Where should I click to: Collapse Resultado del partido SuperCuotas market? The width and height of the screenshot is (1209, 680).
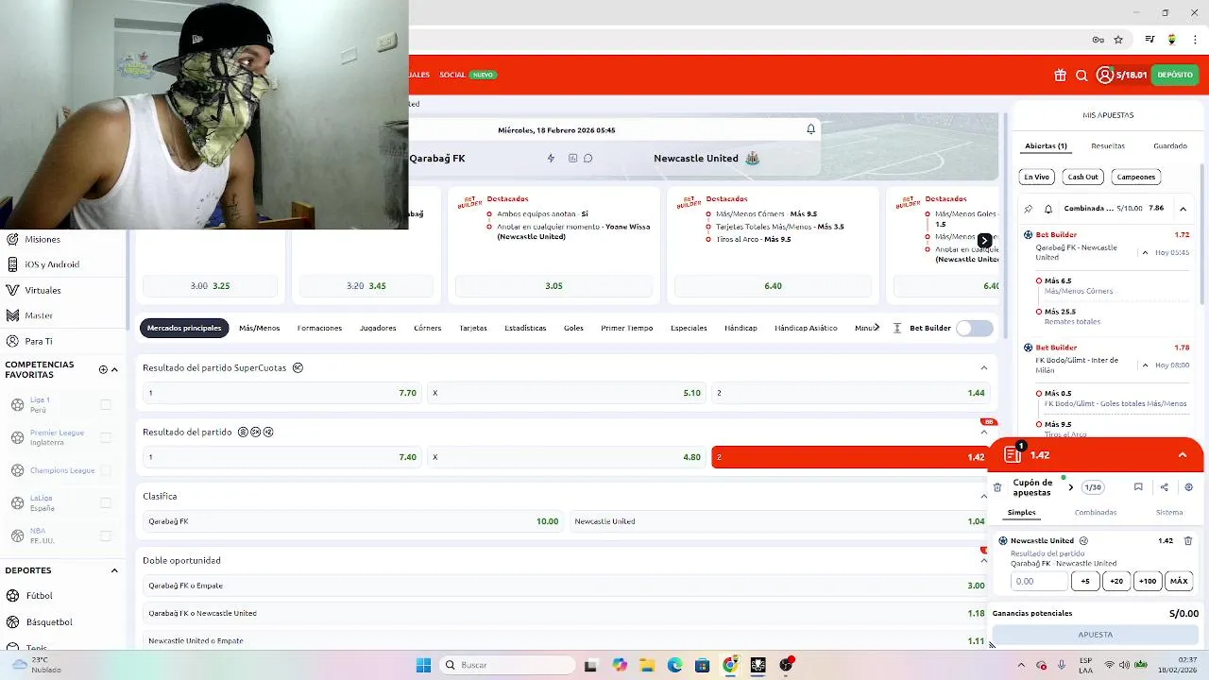click(983, 367)
